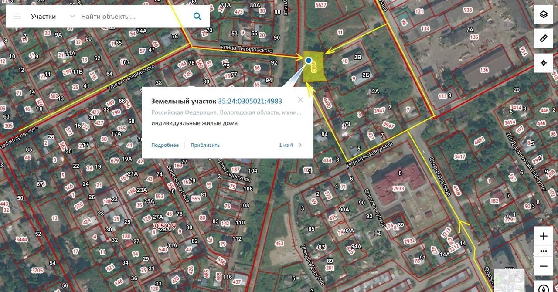
Task: Click the blue marker on the parcel
Action: pyautogui.click(x=309, y=61)
